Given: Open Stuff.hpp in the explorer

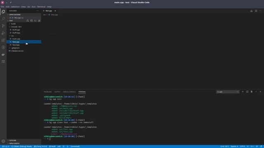Looking at the screenshot, I should tap(24, 33).
